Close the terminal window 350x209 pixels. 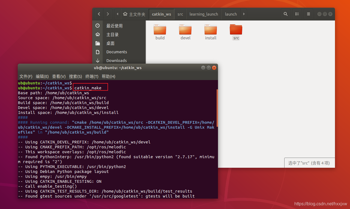pos(214,68)
